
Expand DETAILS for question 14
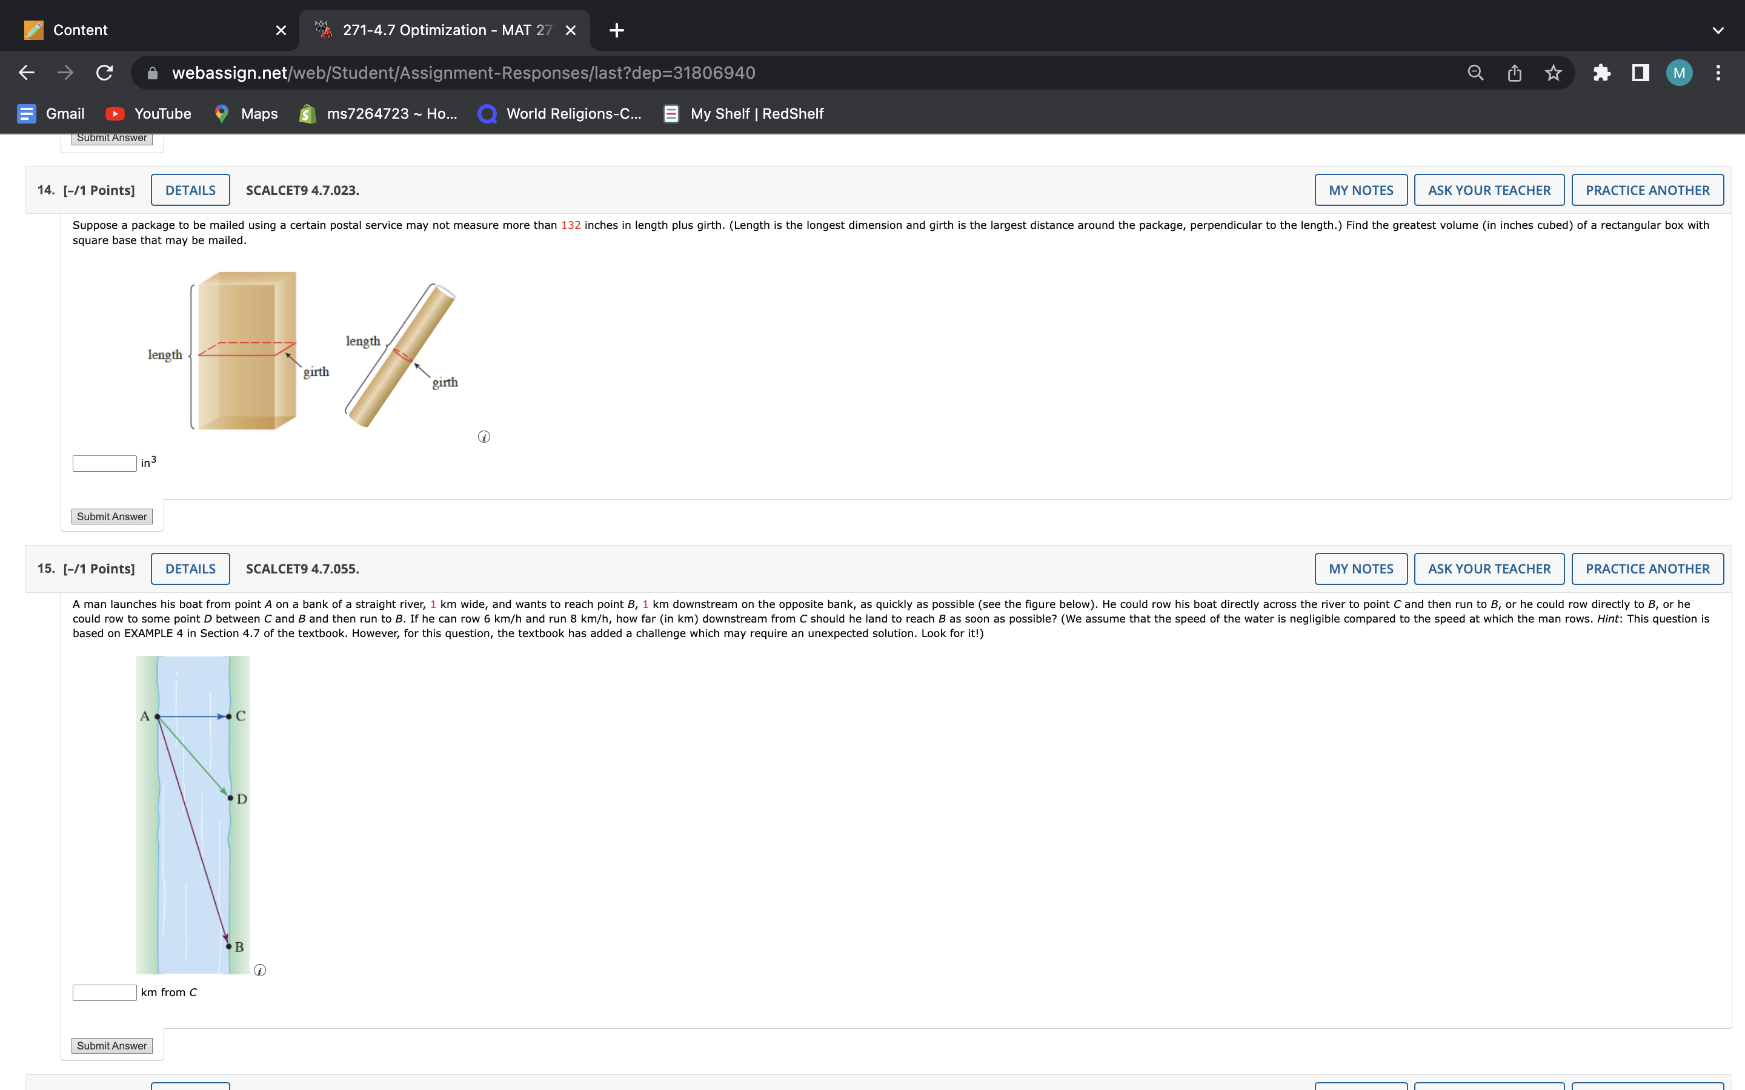tap(190, 190)
